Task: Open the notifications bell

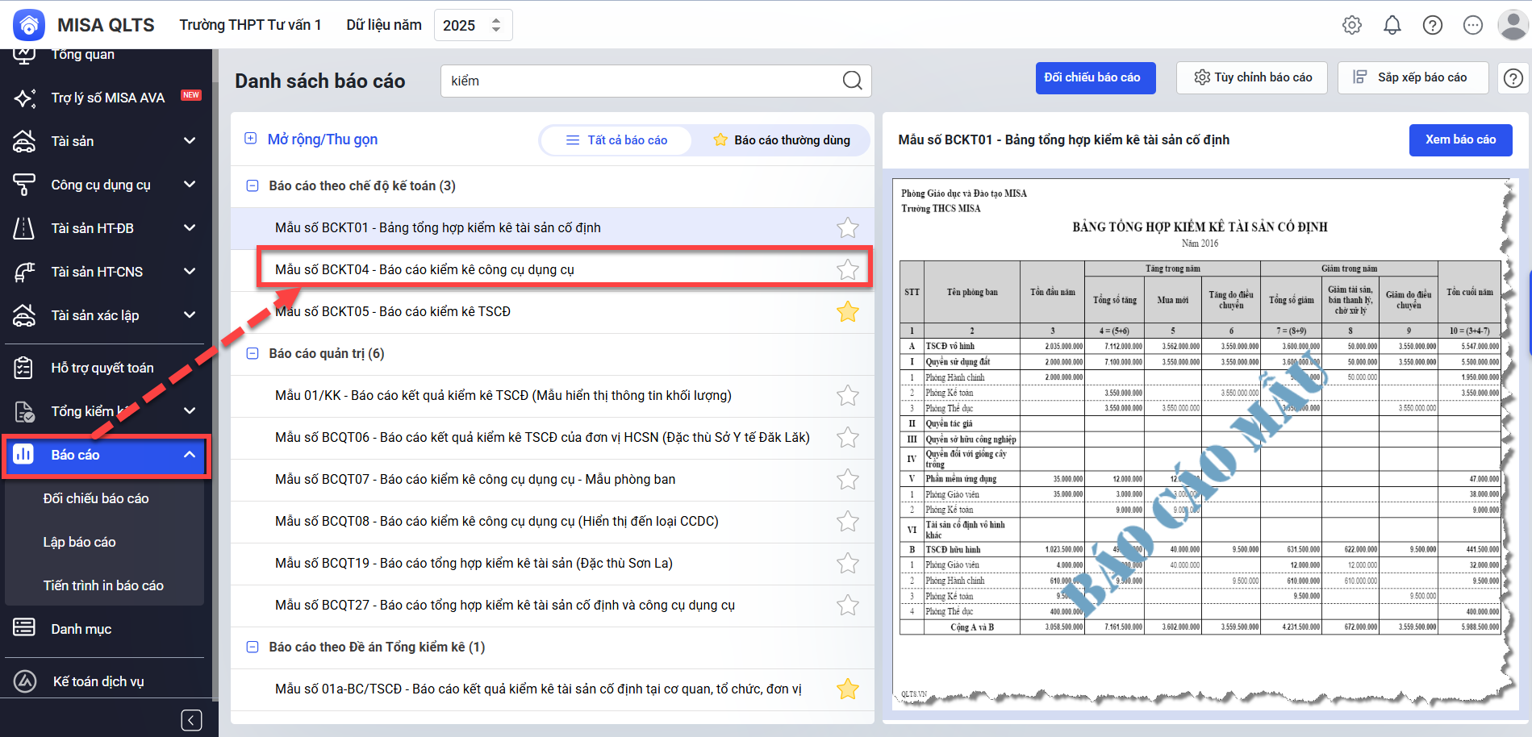Action: tap(1392, 25)
